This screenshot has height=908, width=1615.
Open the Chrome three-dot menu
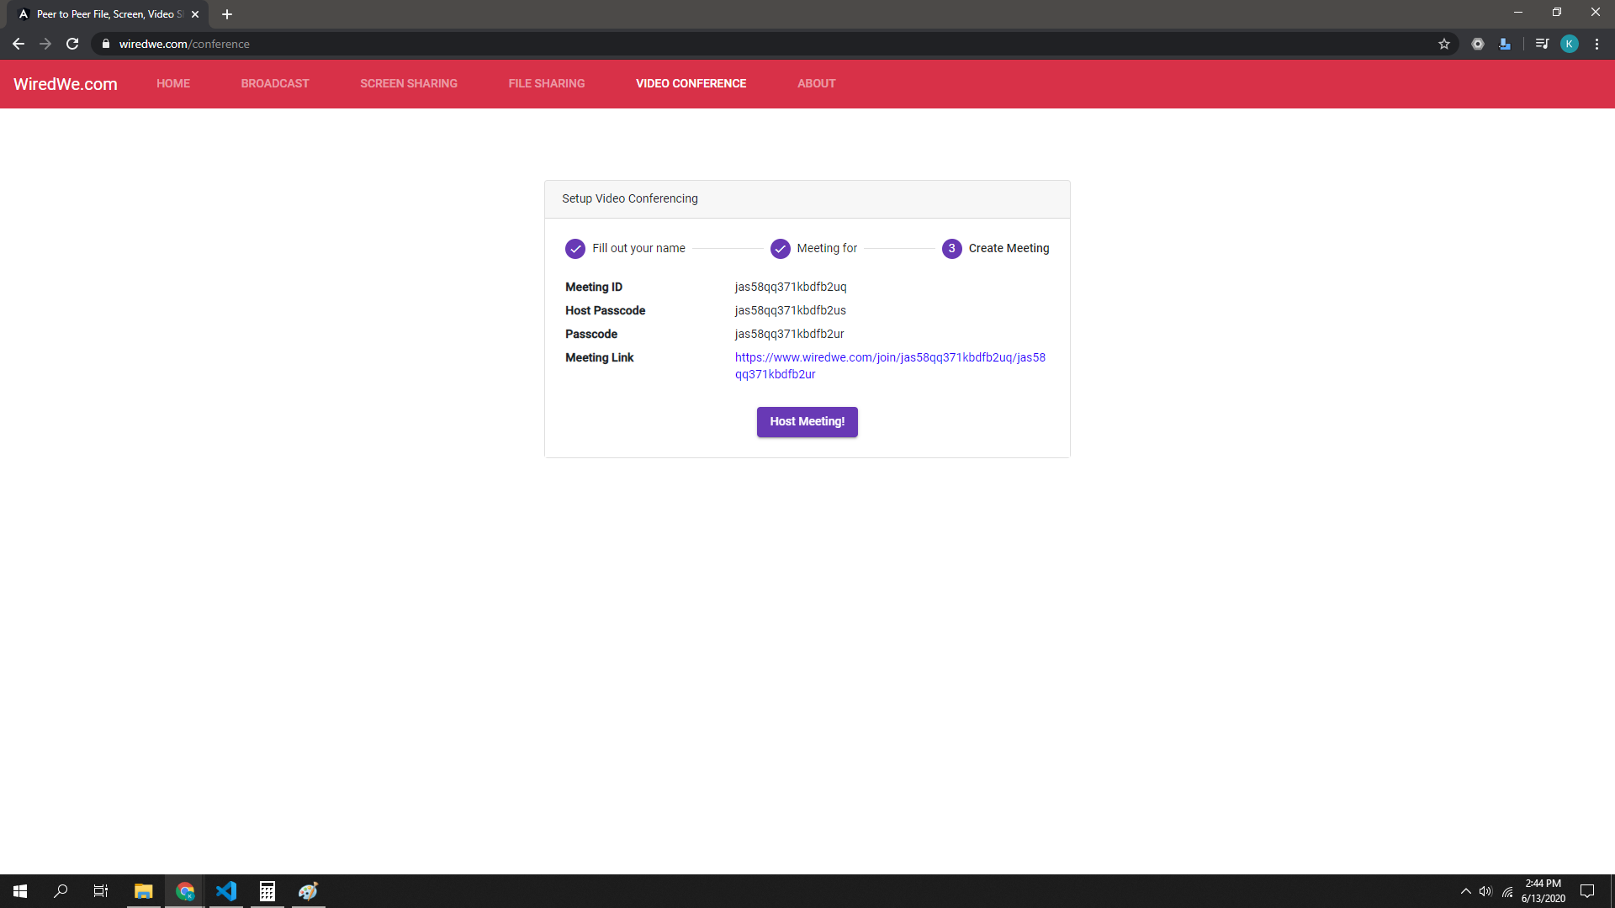coord(1596,44)
